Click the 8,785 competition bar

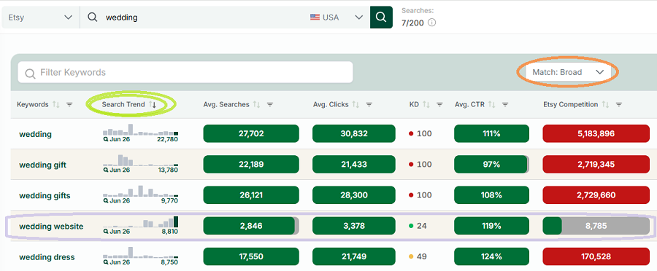[x=596, y=226]
